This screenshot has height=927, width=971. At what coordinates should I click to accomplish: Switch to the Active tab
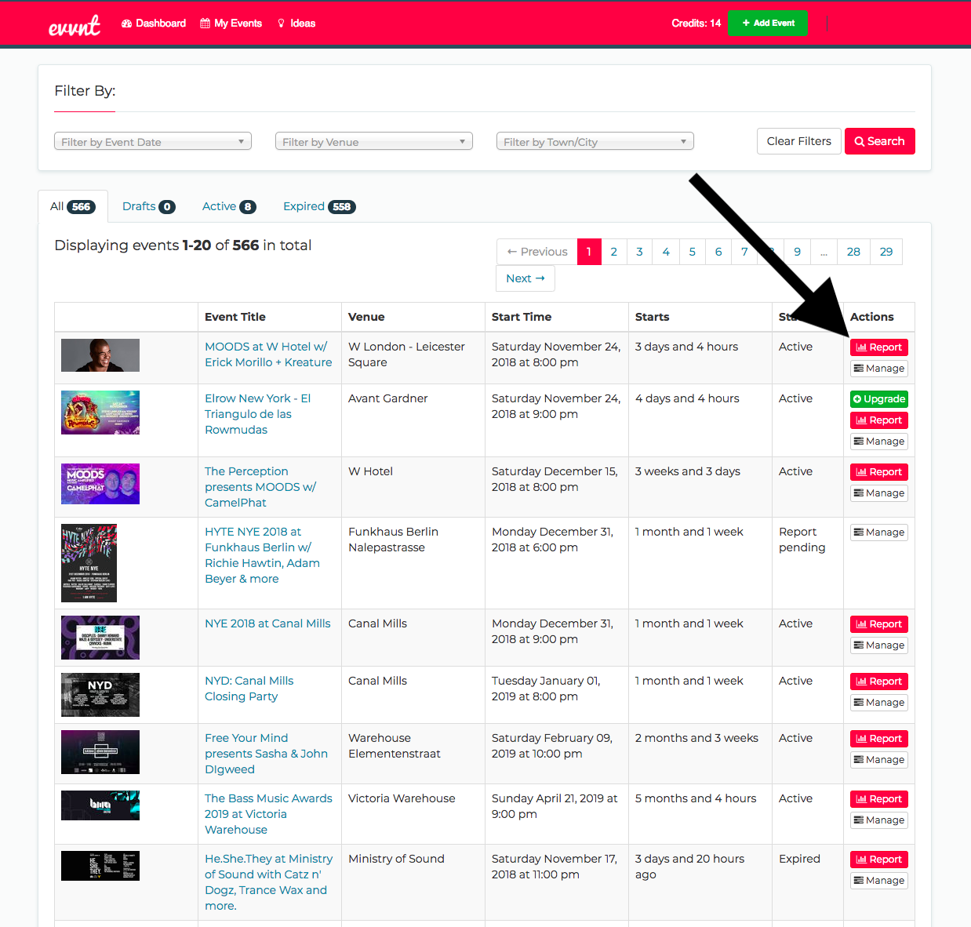pyautogui.click(x=229, y=207)
